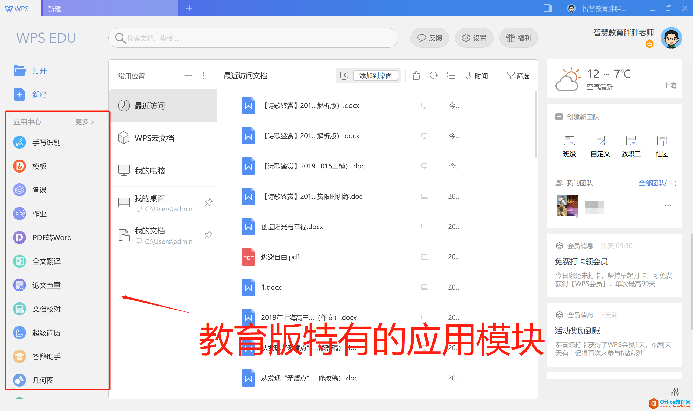Launch the 几何图 geometry tool

[x=33, y=380]
